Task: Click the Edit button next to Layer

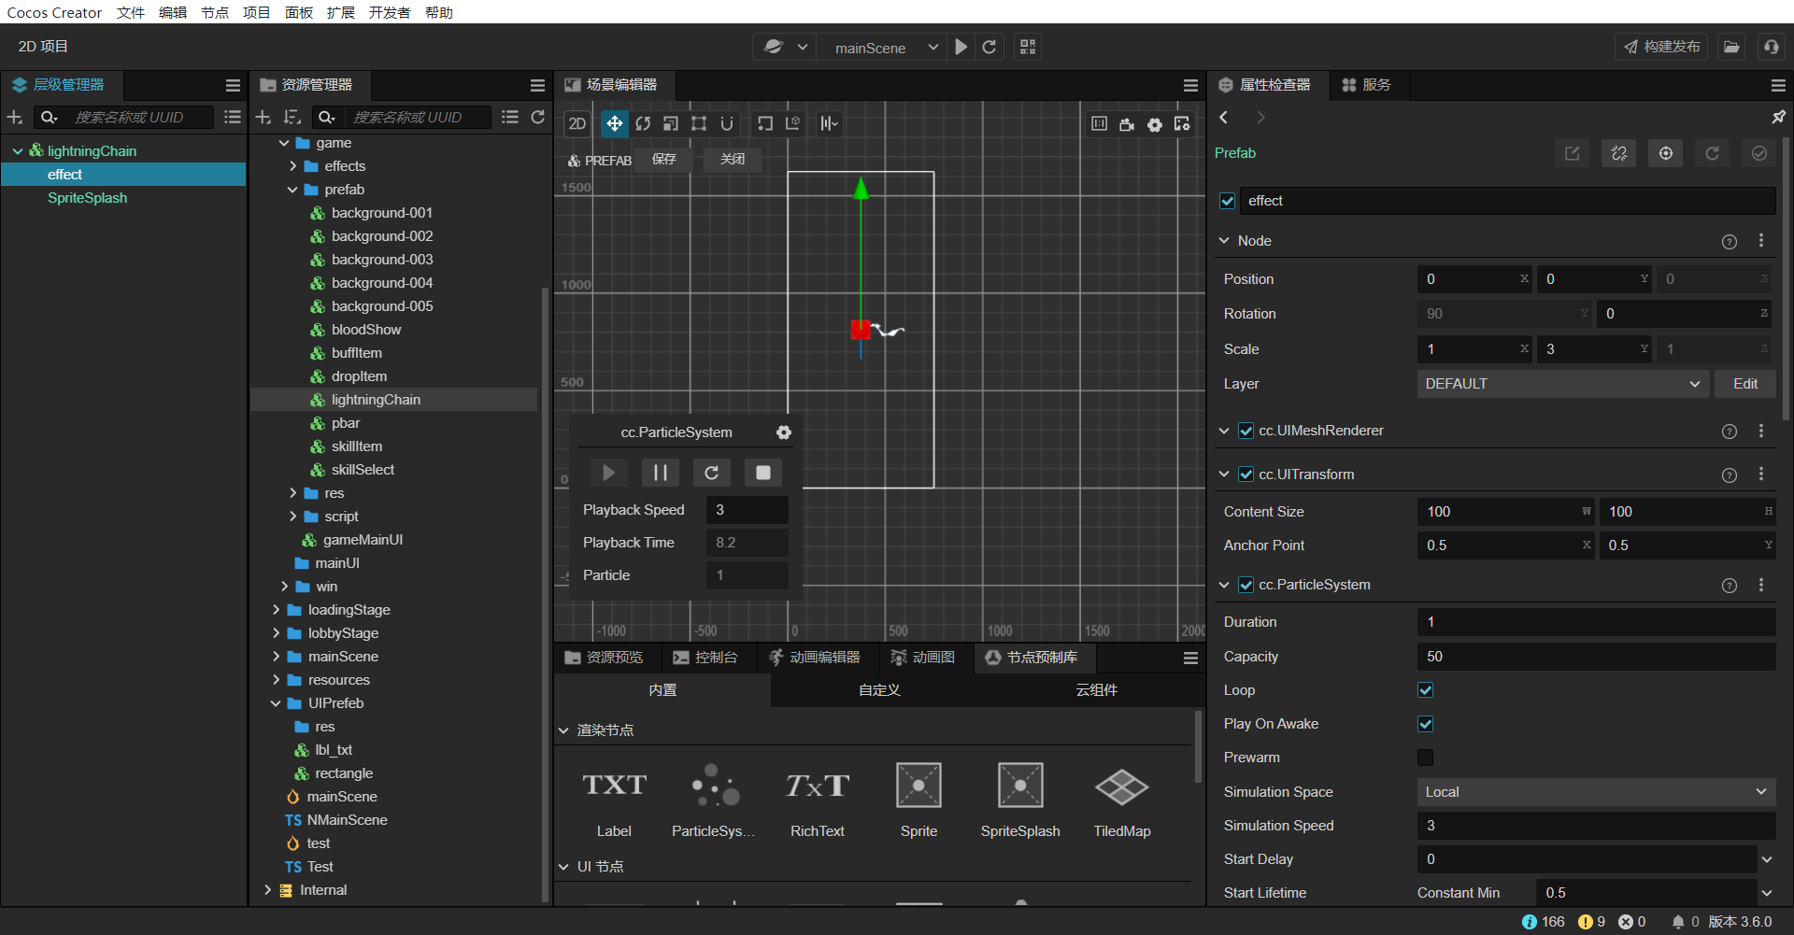Action: pyautogui.click(x=1745, y=384)
